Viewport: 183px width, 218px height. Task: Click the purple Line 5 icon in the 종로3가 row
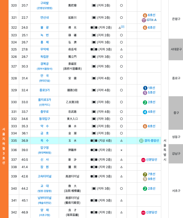(145, 93)
